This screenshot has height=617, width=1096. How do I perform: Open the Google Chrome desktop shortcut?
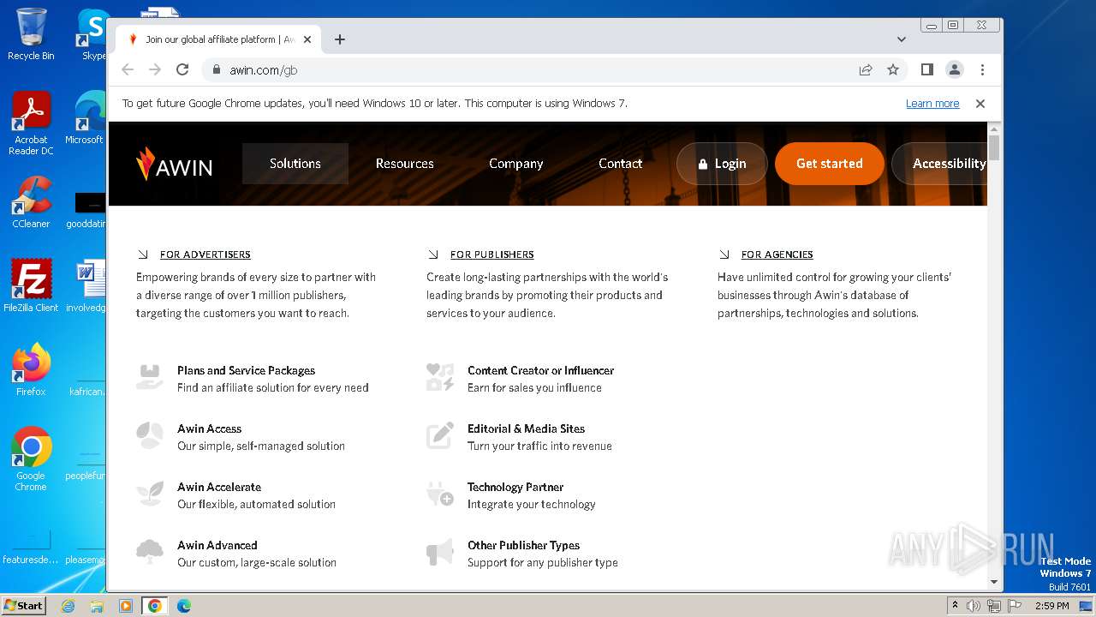click(31, 460)
